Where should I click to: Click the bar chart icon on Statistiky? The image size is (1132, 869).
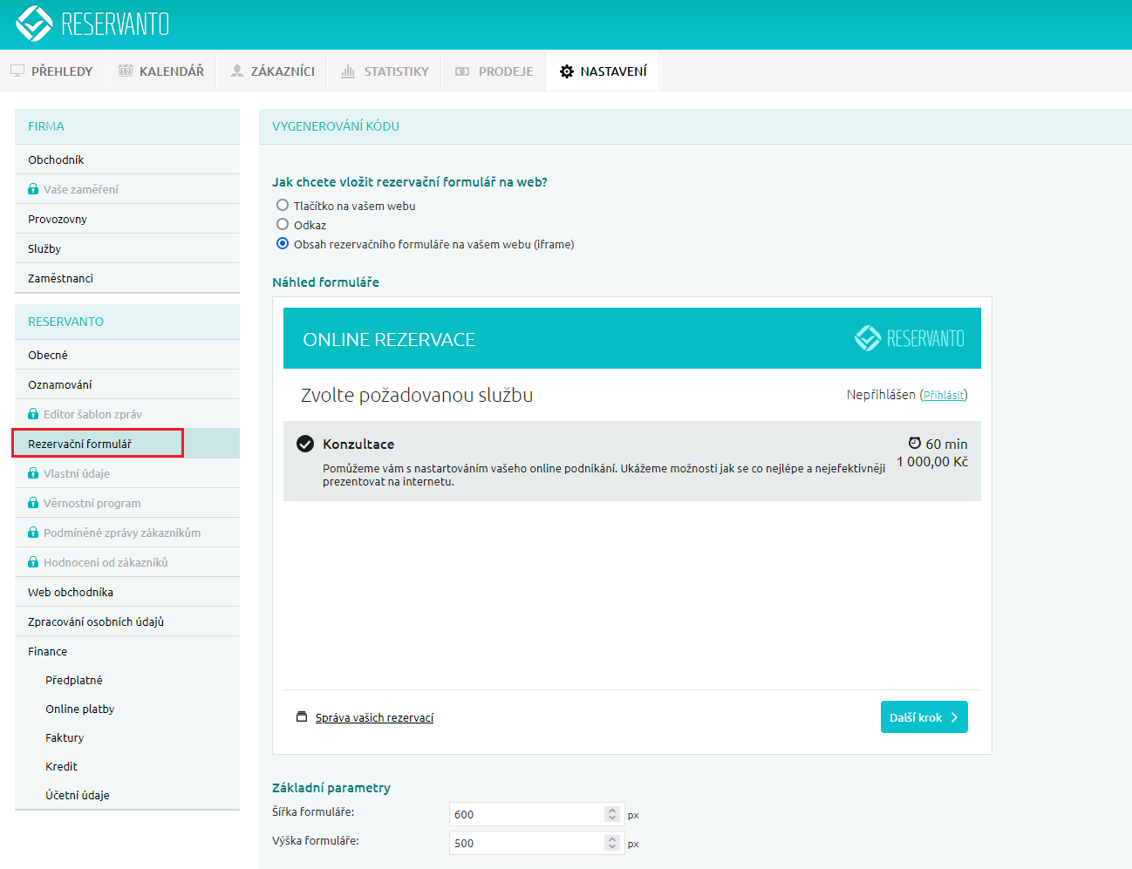[x=348, y=71]
